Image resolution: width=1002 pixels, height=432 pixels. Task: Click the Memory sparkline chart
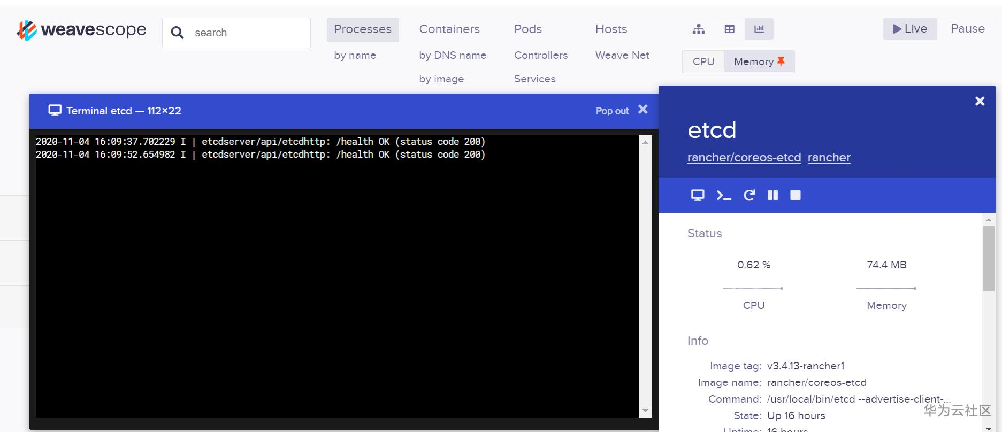pyautogui.click(x=886, y=288)
